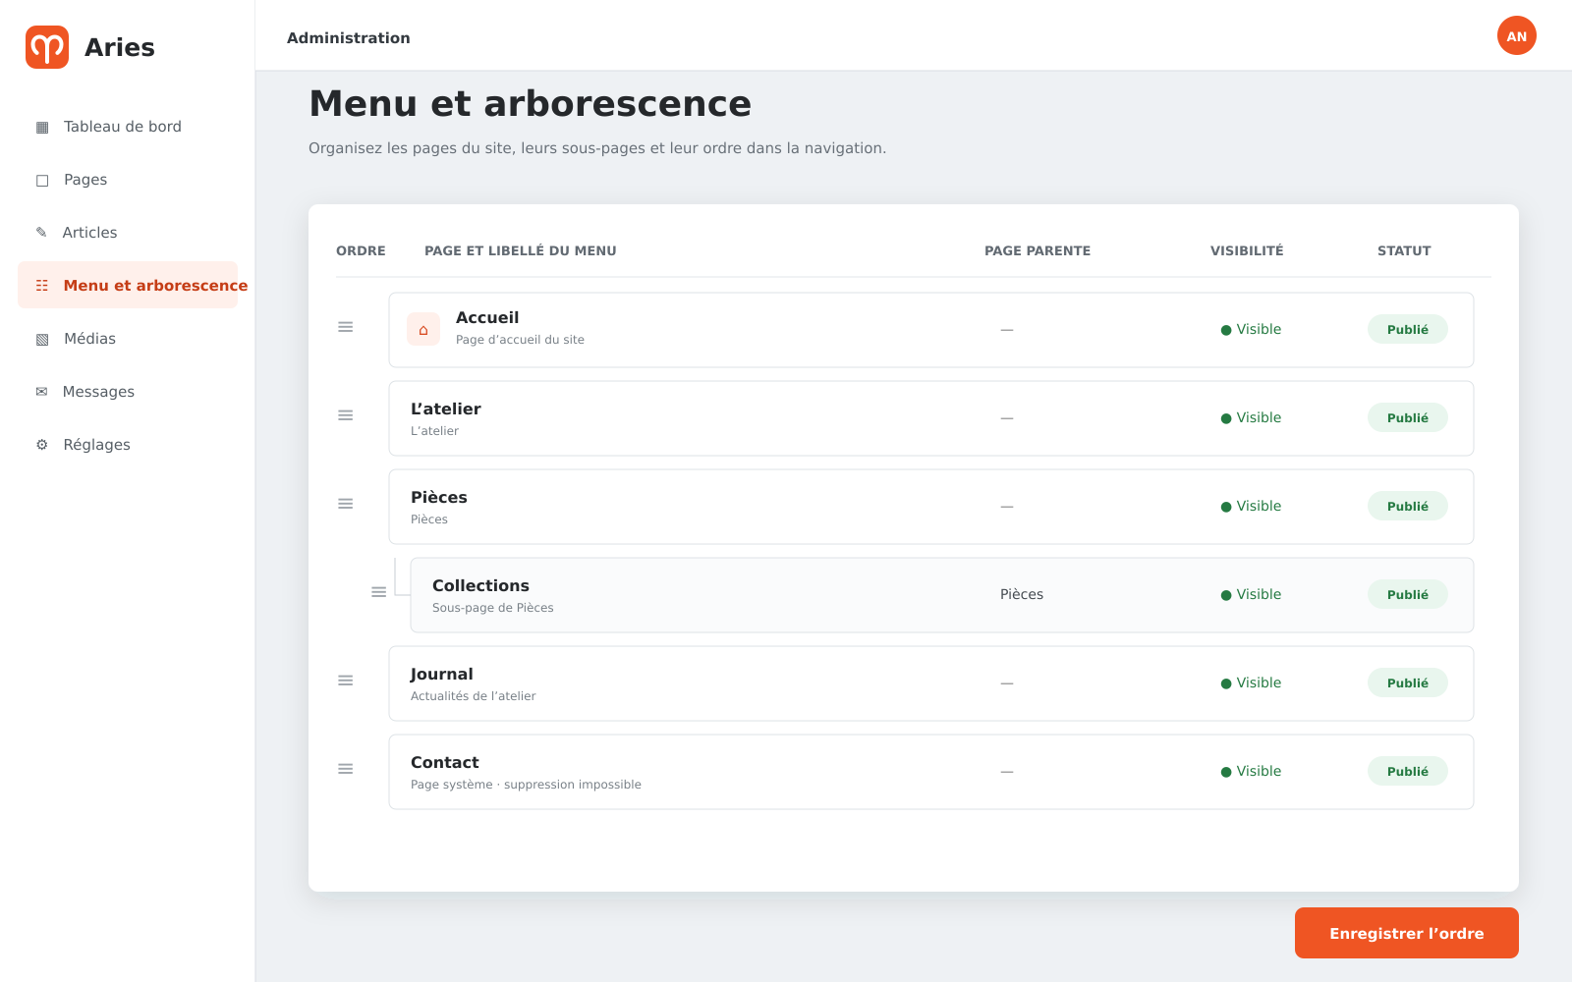Click the Aries brand name
1572x982 pixels.
(120, 47)
